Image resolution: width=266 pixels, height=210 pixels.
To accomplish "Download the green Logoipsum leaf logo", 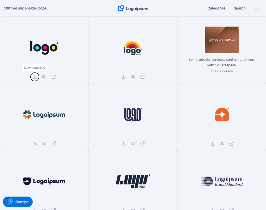I will pyautogui.click(x=35, y=143).
